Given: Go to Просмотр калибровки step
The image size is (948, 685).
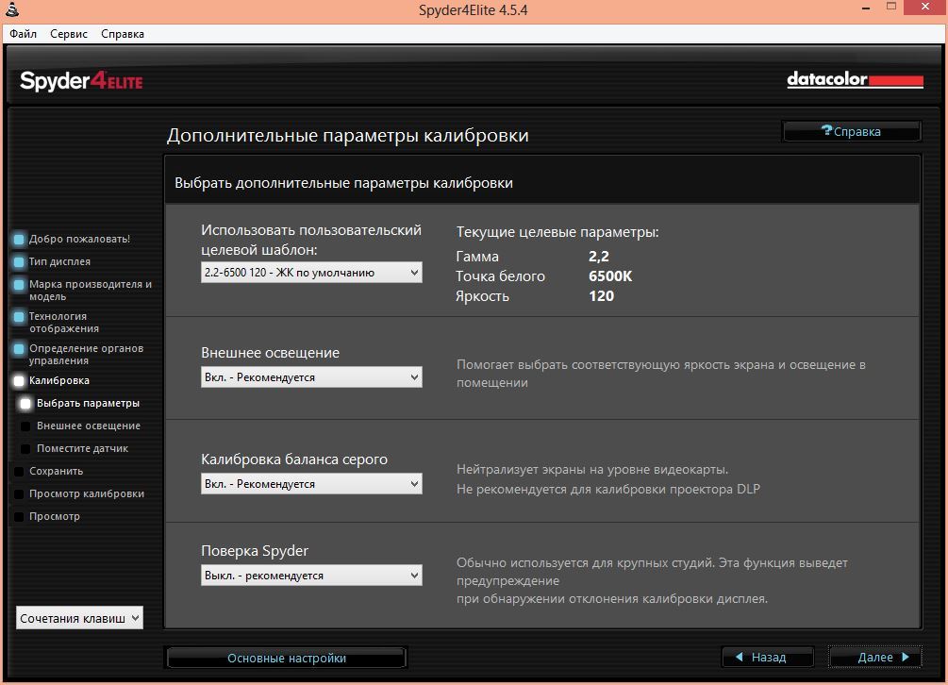Looking at the screenshot, I should click(x=86, y=494).
